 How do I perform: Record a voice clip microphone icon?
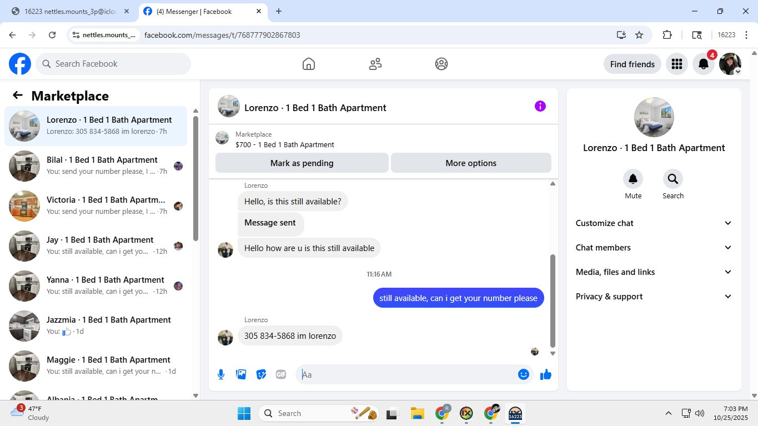pos(221,374)
